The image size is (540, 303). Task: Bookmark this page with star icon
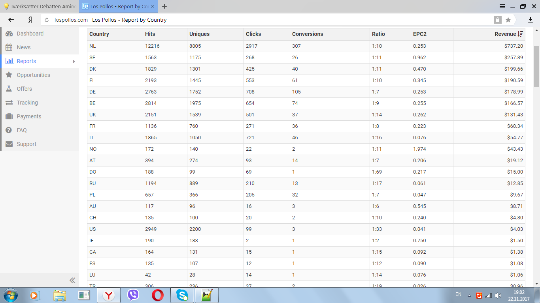tap(508, 20)
